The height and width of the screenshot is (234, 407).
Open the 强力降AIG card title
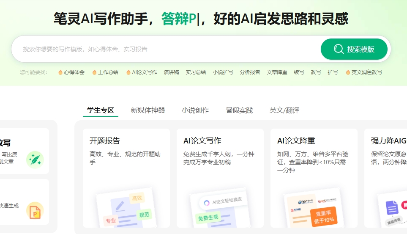pos(388,141)
